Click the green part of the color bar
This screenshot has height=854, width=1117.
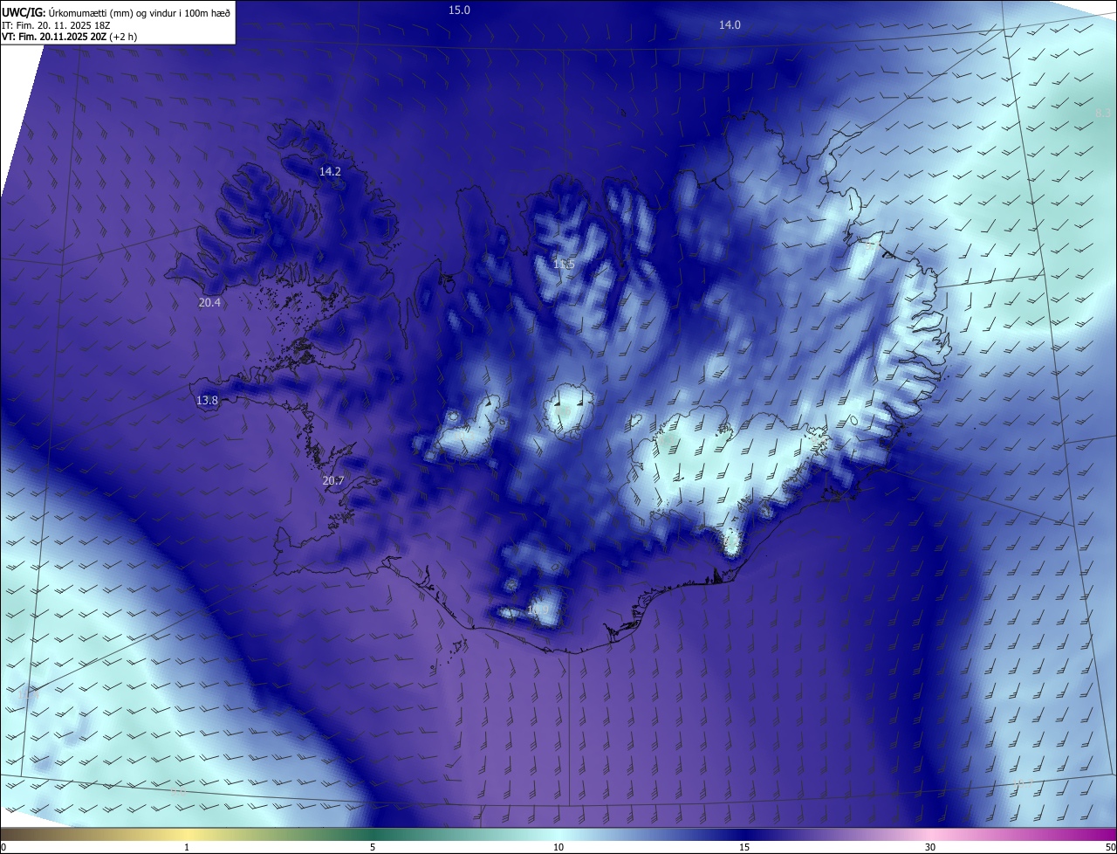pos(373,835)
